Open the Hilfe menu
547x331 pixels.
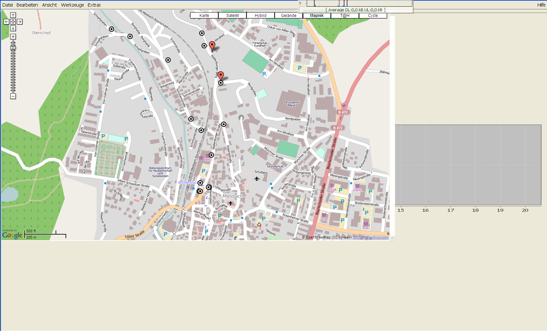click(x=541, y=5)
